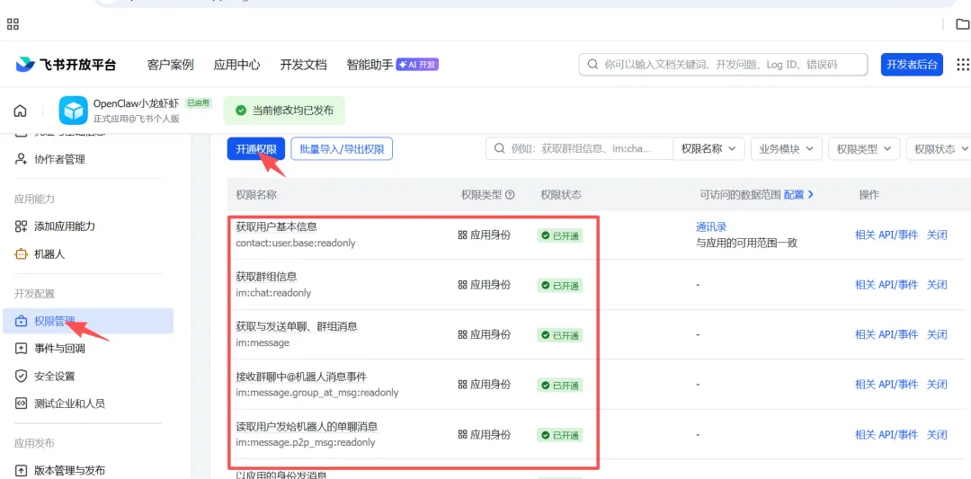Click 读取用户发给机器人的单聊消息 permission name
This screenshot has height=479, width=971.
point(307,426)
